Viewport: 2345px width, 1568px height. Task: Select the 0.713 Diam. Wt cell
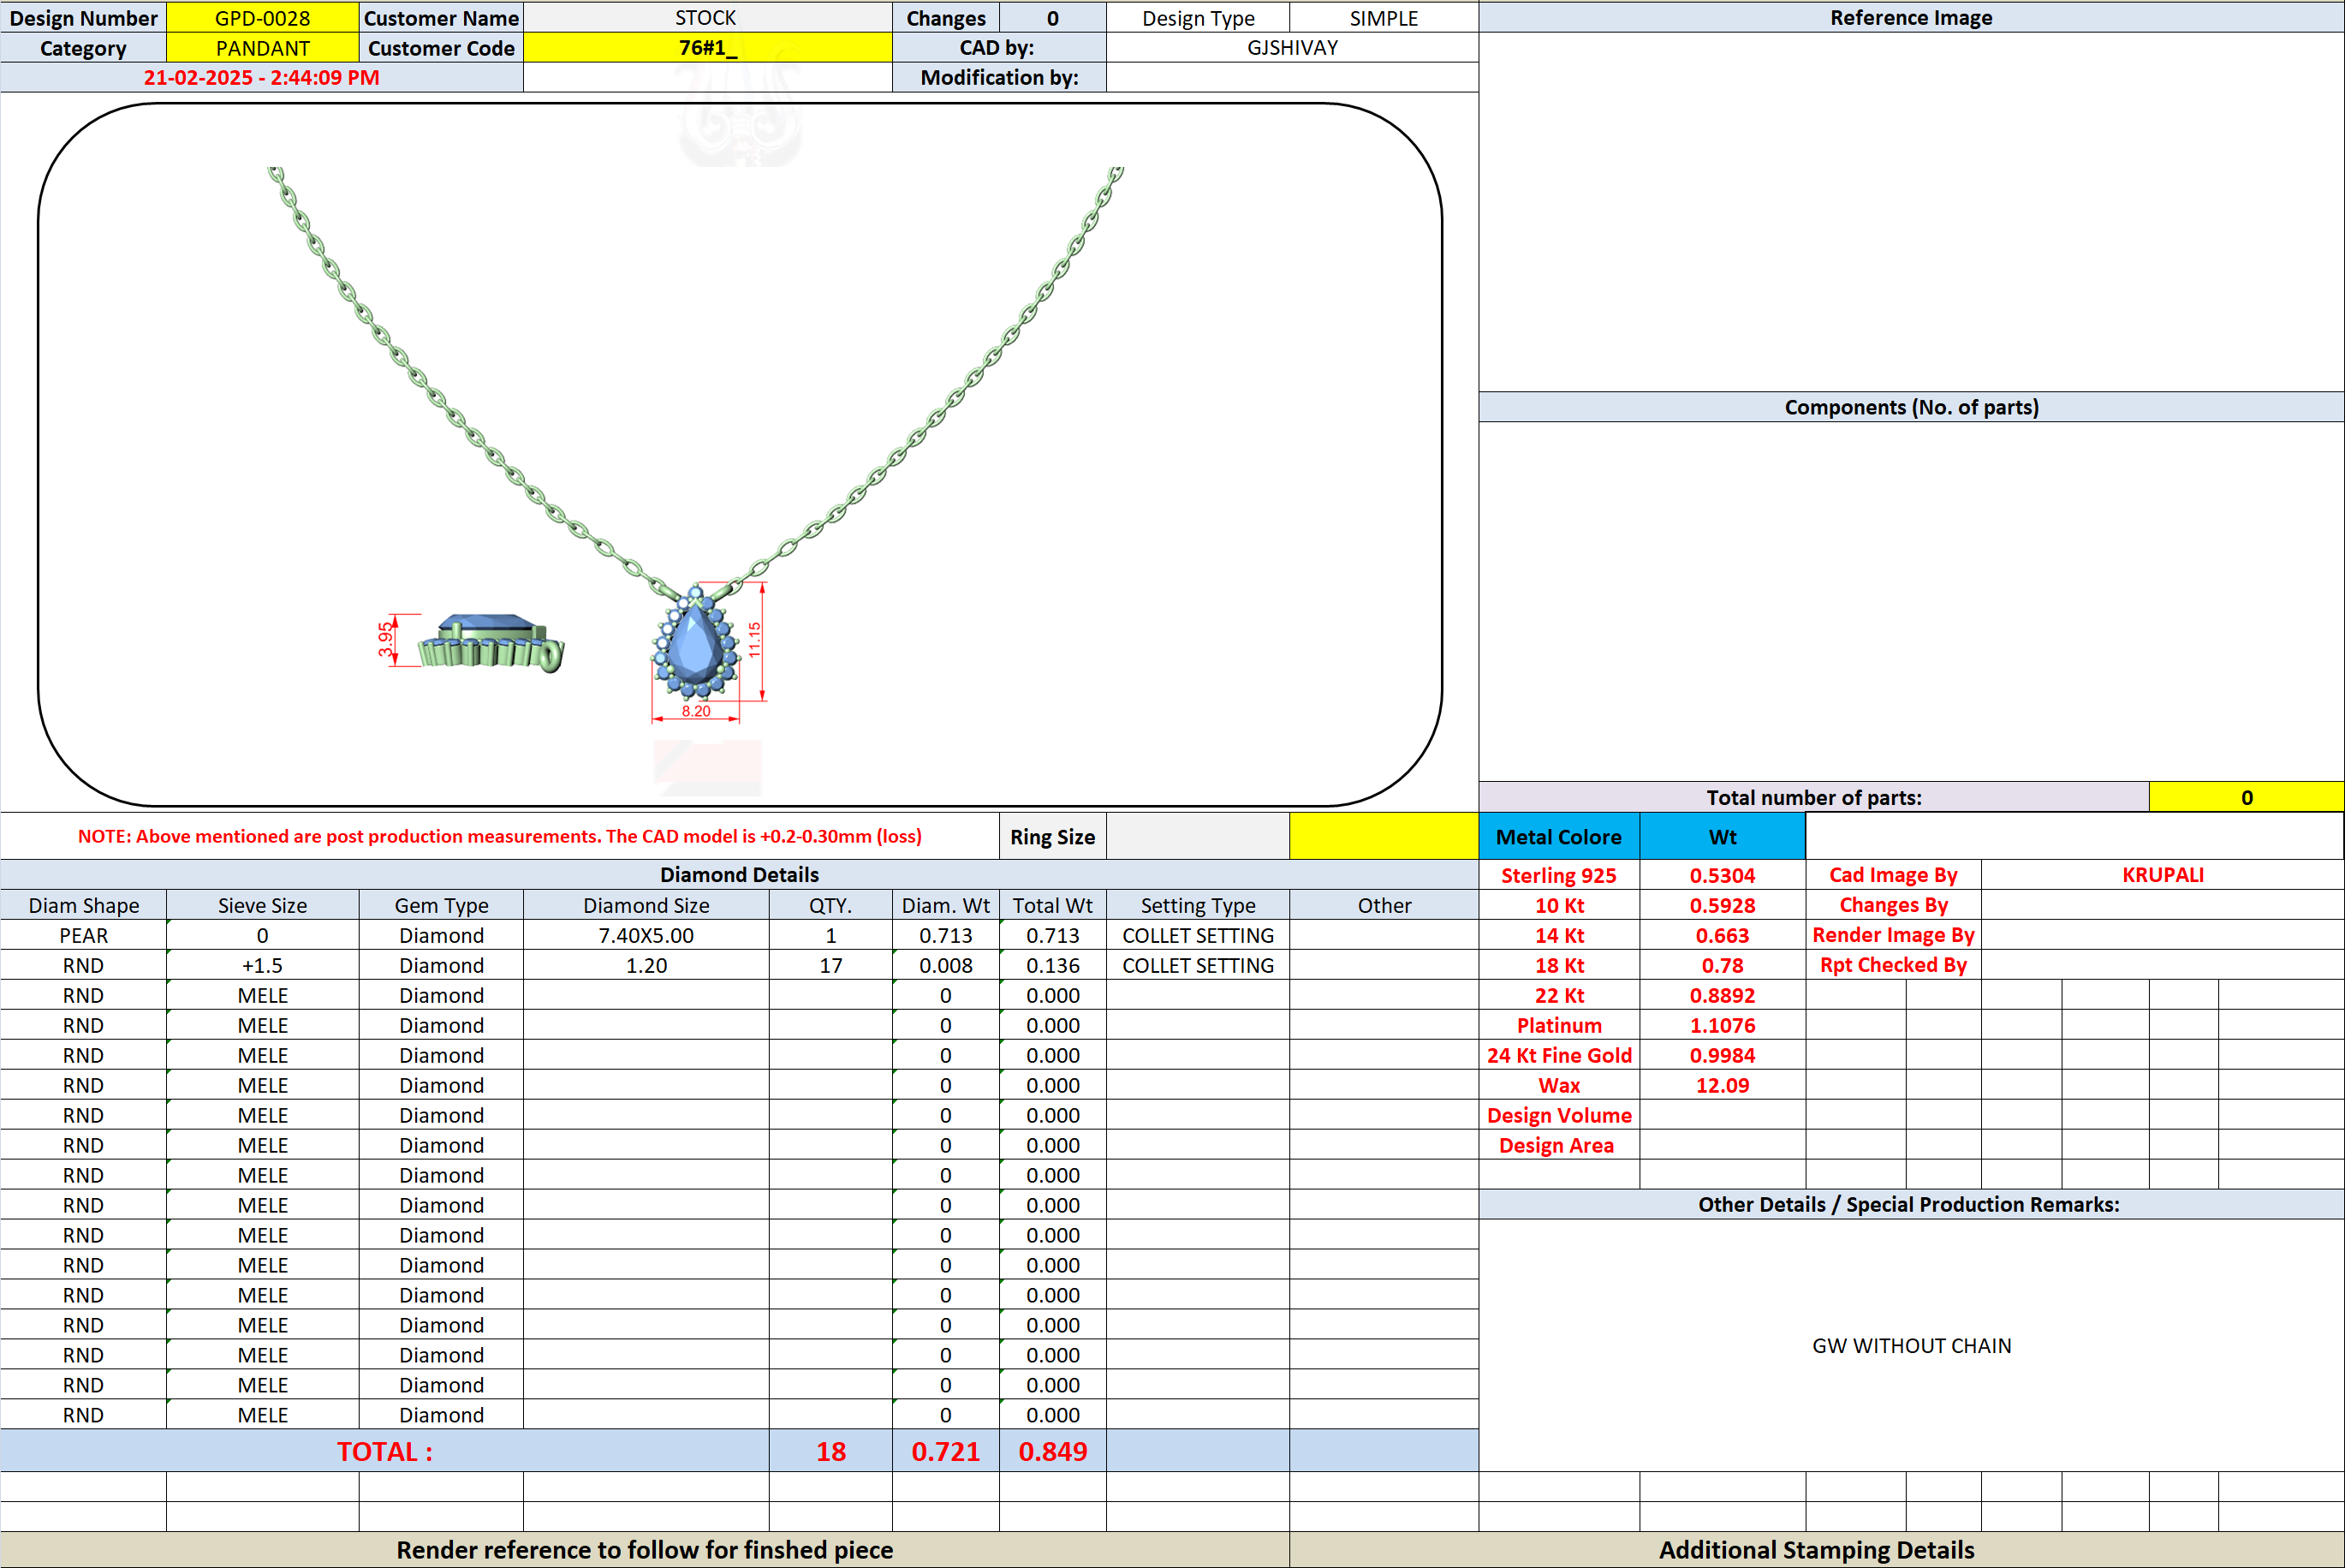[945, 935]
